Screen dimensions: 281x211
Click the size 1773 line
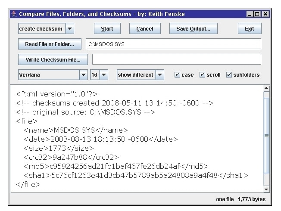click(x=59, y=148)
